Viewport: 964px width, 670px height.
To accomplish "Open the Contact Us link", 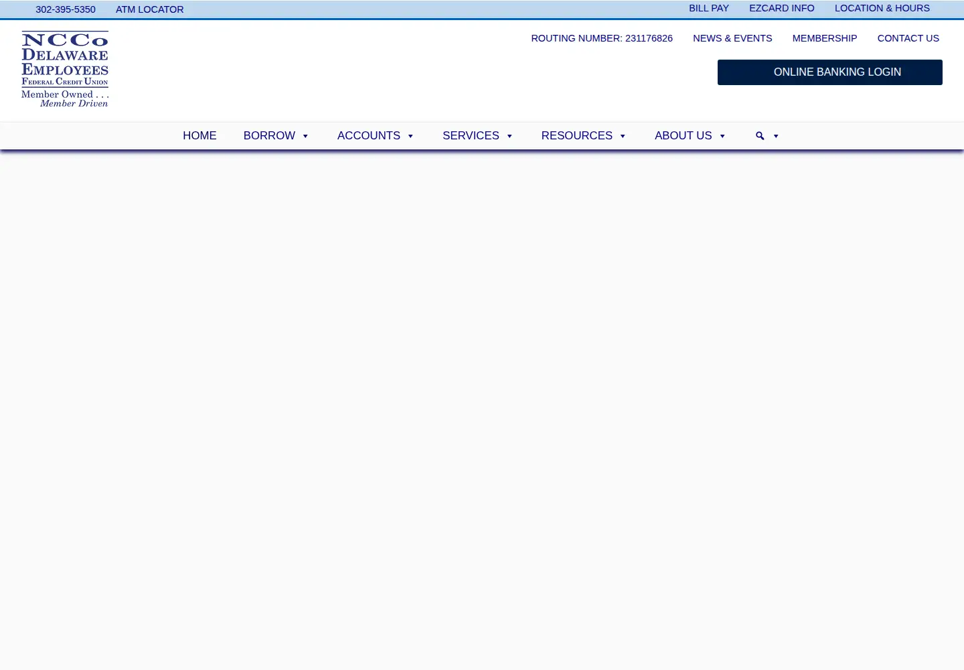I will 908,38.
